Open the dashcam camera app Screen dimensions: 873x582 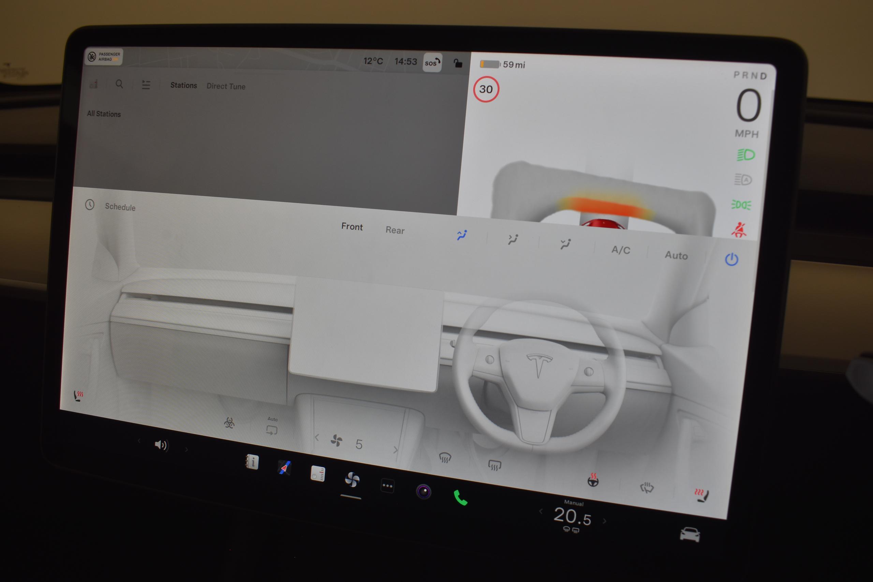[x=424, y=492]
